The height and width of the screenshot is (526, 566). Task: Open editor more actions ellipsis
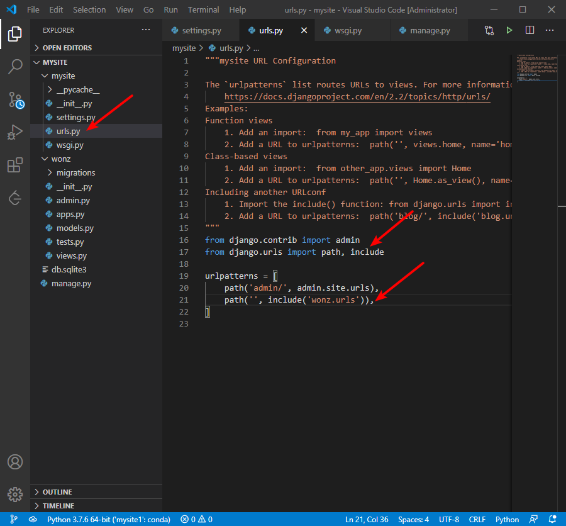point(550,30)
